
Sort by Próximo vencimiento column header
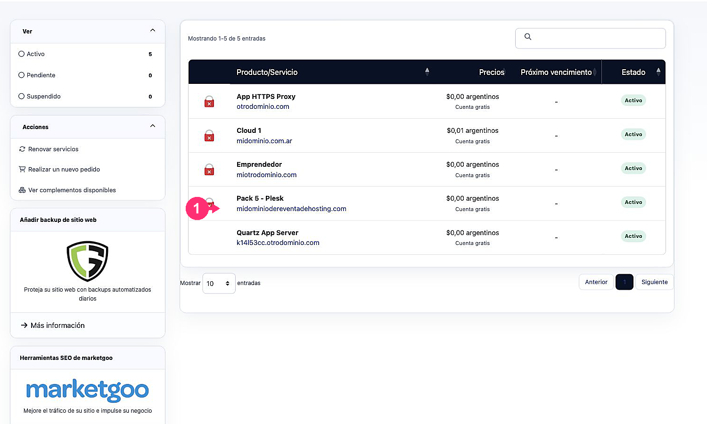[x=556, y=72]
